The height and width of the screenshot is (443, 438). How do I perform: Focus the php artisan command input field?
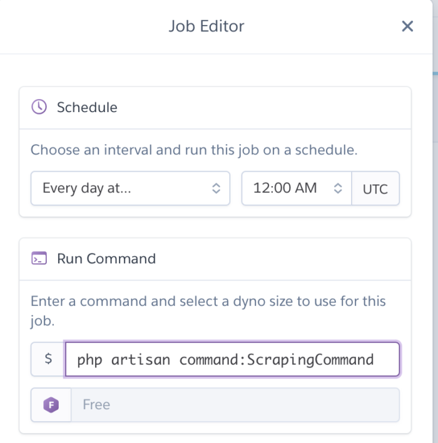[x=232, y=360]
